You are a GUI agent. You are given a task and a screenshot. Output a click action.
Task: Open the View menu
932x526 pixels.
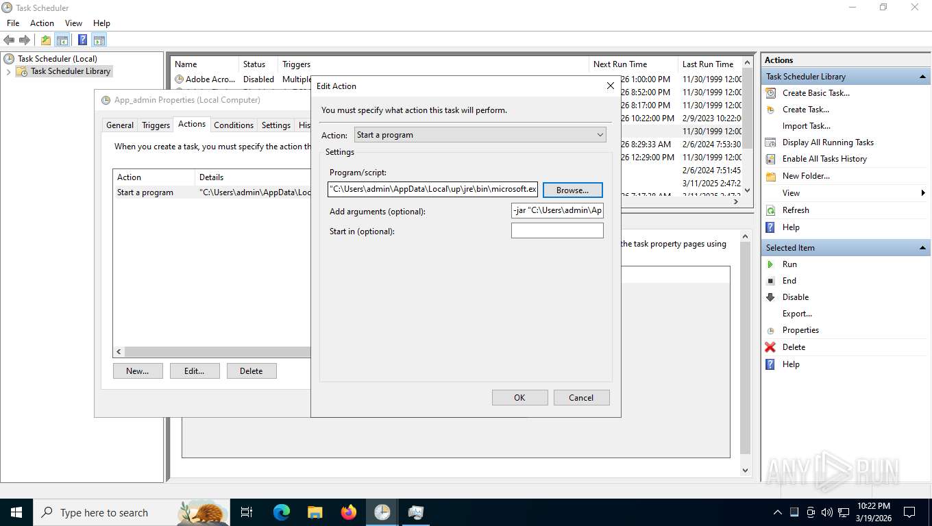pos(73,23)
